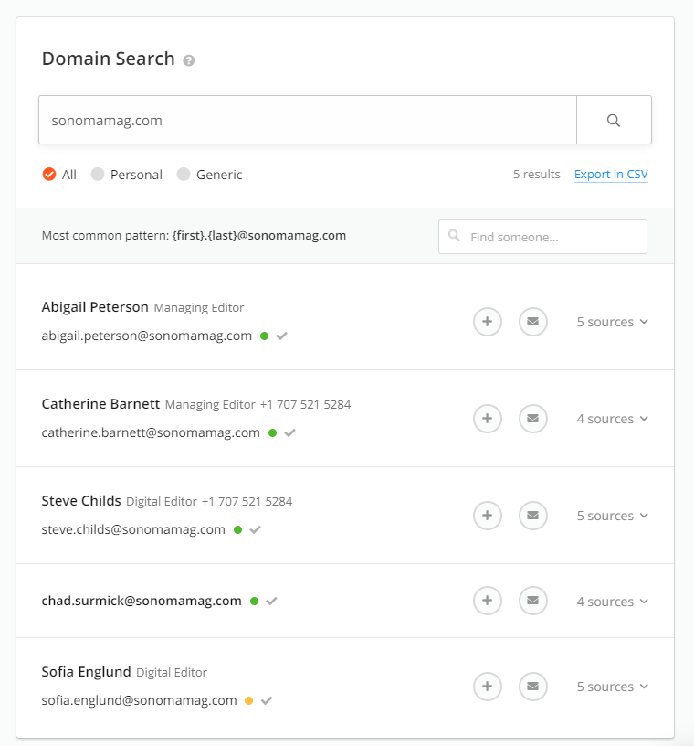The width and height of the screenshot is (694, 746).
Task: Add chad.surmick as a lead with the plus icon
Action: coord(488,601)
